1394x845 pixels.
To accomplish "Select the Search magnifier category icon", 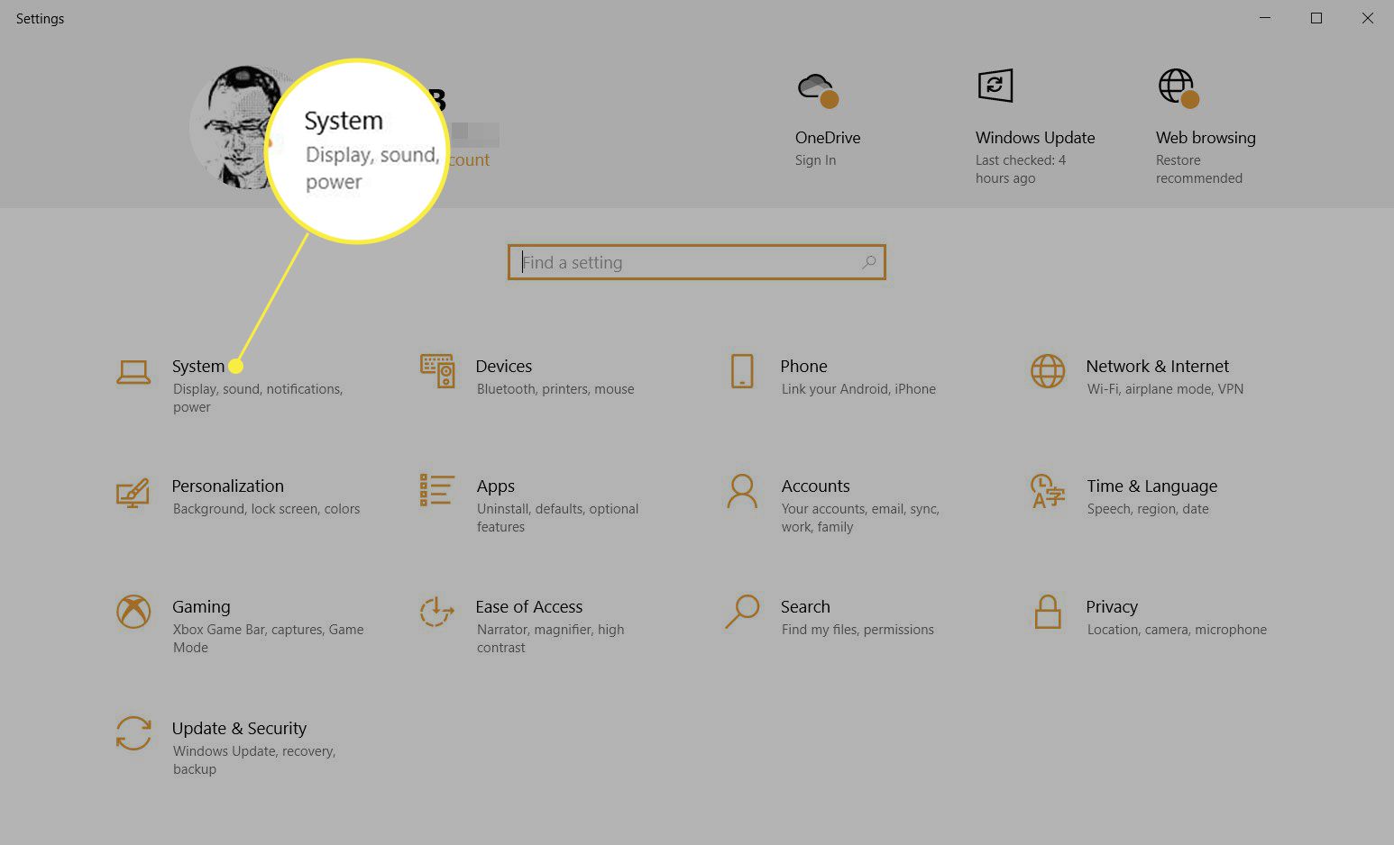I will (x=742, y=612).
